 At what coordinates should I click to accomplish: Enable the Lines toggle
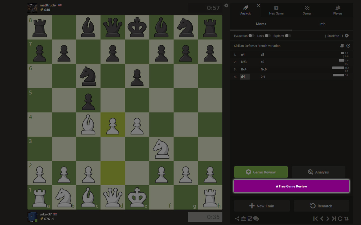tap(268, 36)
